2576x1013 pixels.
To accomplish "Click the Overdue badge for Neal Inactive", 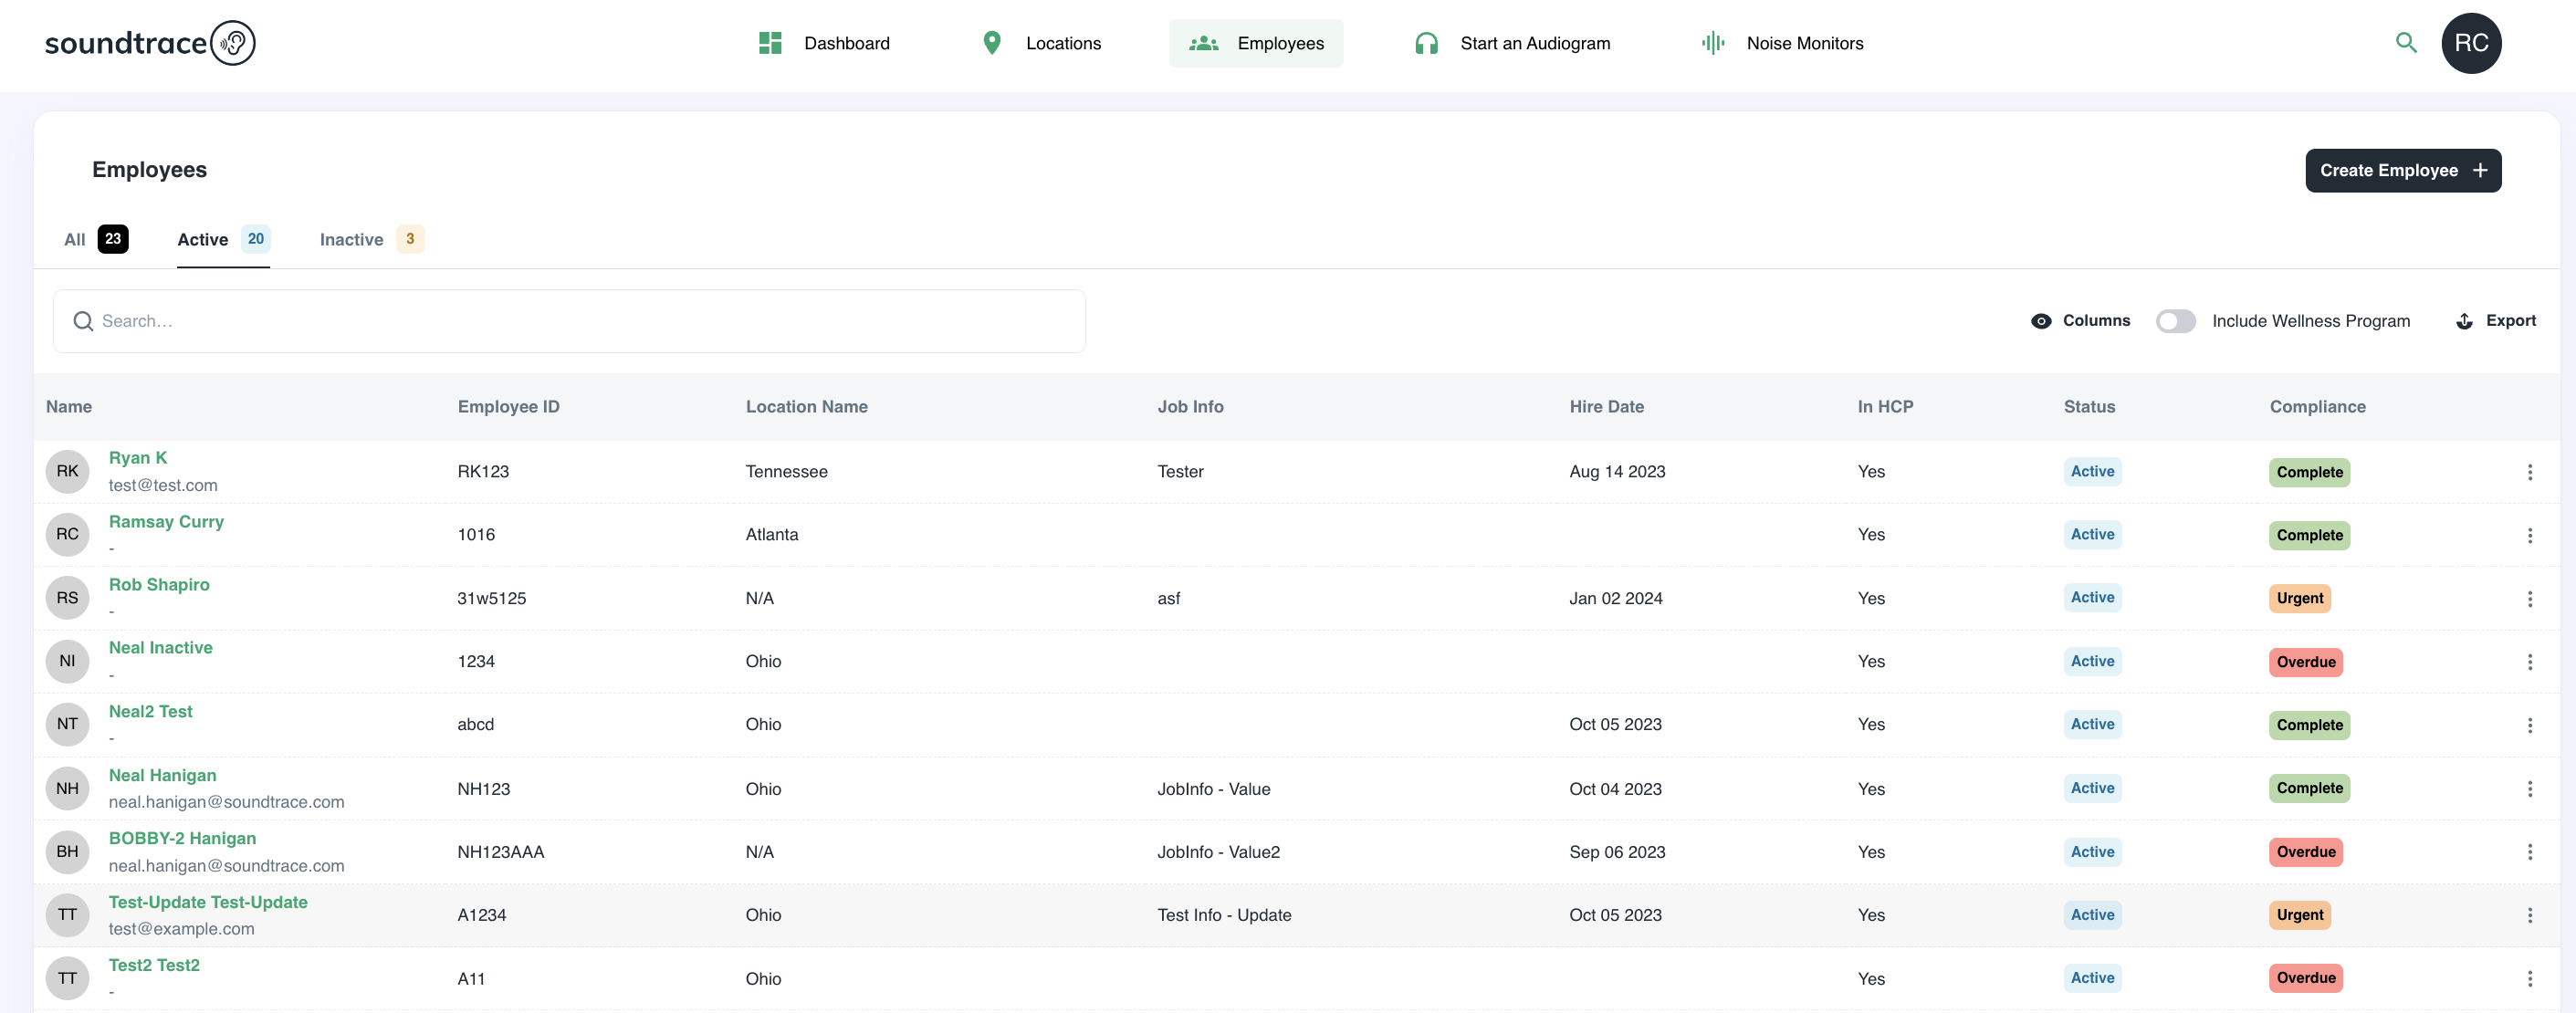I will 2305,662.
